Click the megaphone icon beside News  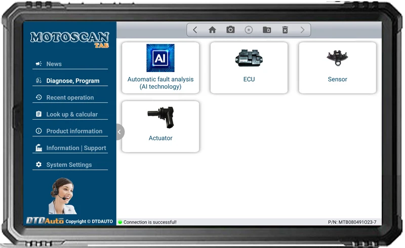[x=39, y=64]
